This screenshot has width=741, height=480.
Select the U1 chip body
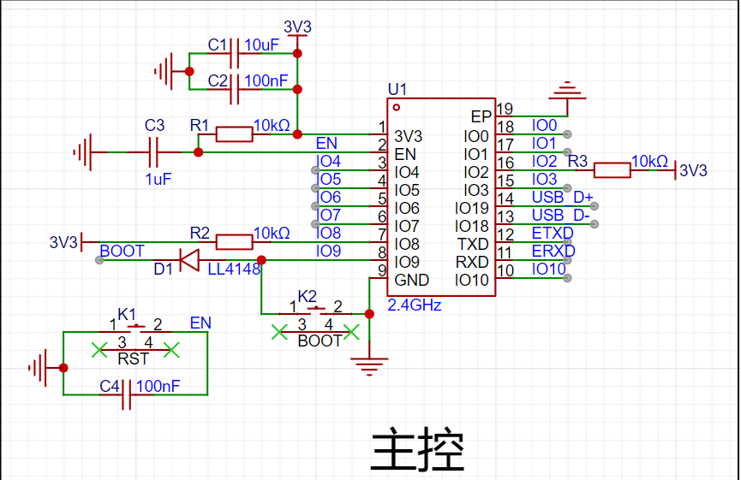pos(441,198)
